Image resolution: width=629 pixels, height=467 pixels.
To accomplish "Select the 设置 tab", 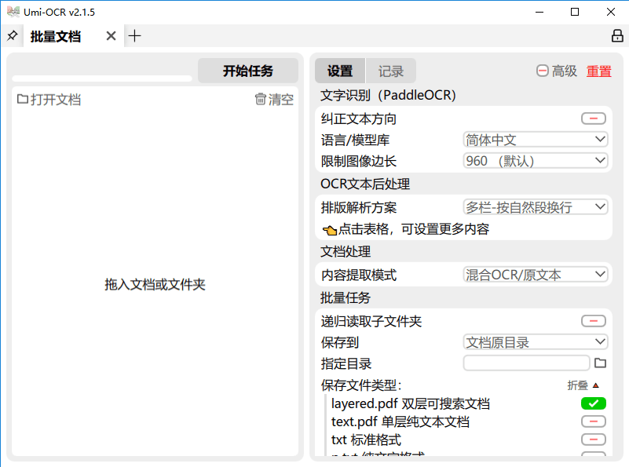I will (x=339, y=70).
